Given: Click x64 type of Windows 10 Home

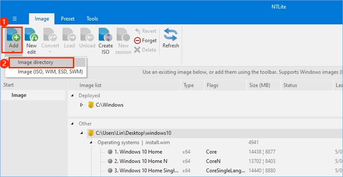Looking at the screenshot, I should coord(187,152).
